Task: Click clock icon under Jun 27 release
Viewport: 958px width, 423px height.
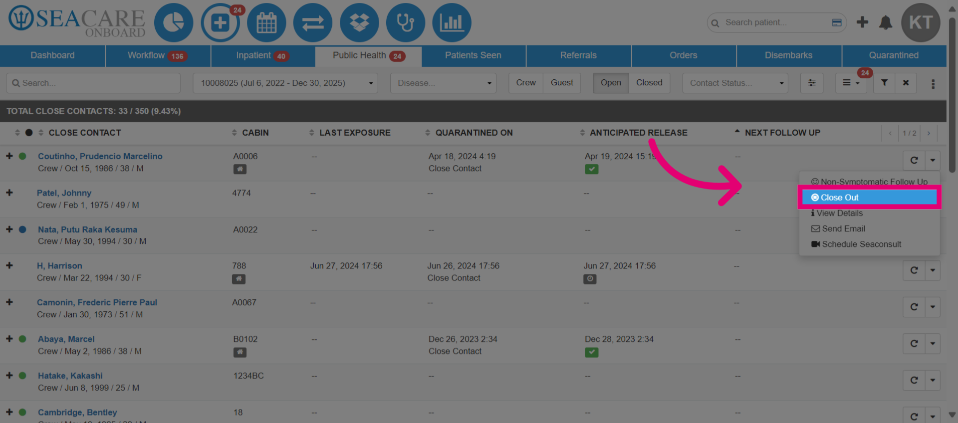Action: 590,279
